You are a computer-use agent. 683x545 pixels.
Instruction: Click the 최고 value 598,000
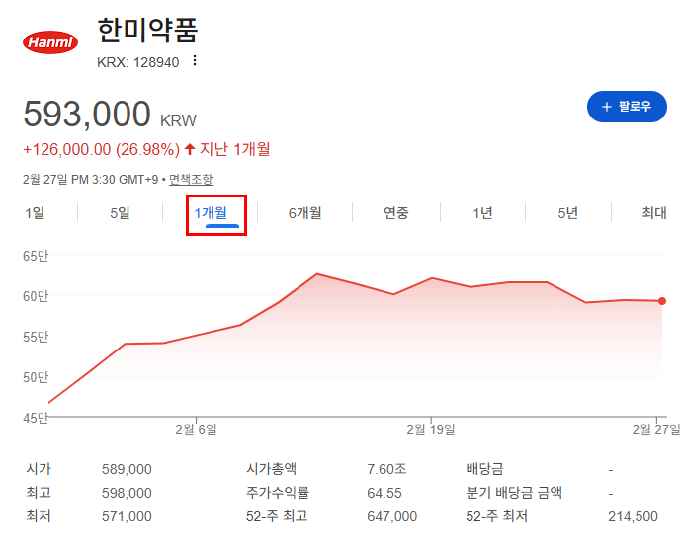pyautogui.click(x=127, y=493)
